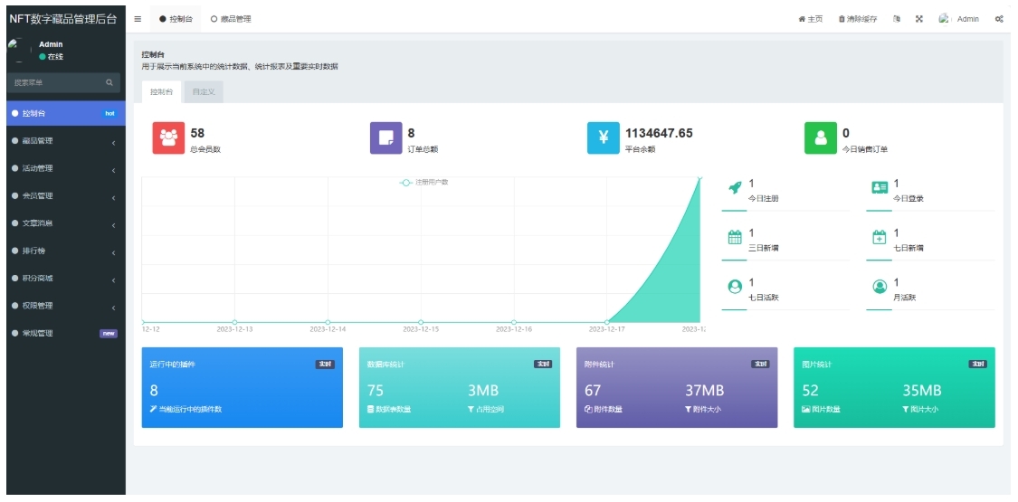Click the blue 平台余额 yen icon
The image size is (1018, 502).
(x=604, y=137)
